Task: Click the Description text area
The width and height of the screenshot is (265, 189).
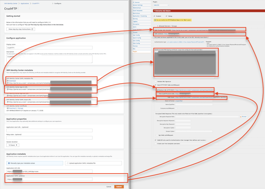Action: pos(49,59)
